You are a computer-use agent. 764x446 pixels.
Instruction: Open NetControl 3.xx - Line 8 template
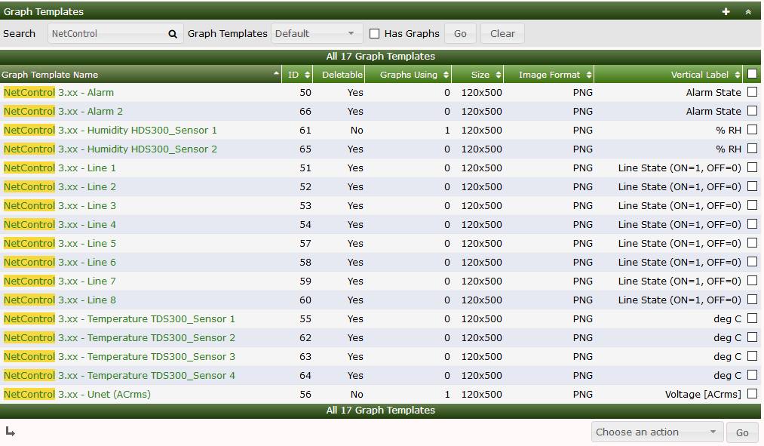[60, 300]
